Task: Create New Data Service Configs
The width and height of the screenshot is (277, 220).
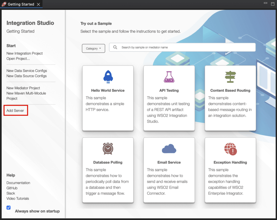Action: pos(27,71)
